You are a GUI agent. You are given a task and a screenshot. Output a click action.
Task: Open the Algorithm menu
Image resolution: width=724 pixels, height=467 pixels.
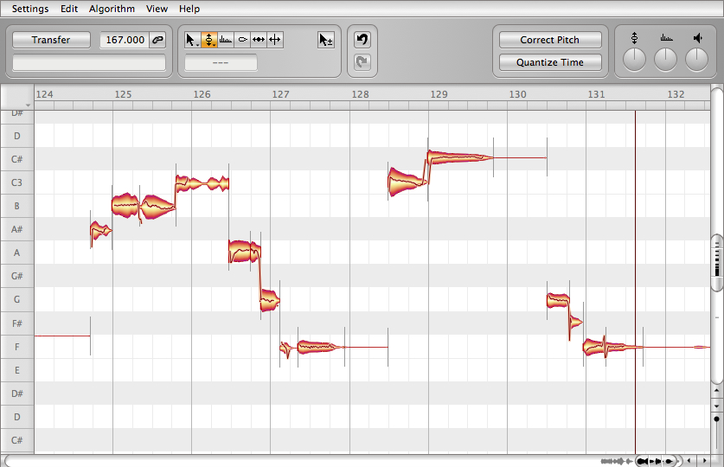[112, 9]
